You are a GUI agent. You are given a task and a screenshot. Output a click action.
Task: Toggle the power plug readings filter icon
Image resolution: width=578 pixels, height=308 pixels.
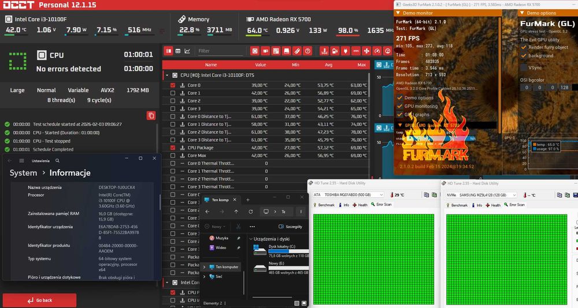pyautogui.click(x=346, y=51)
